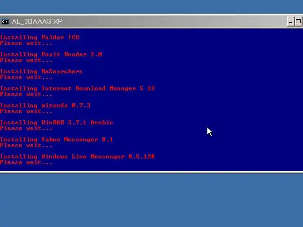The width and height of the screenshot is (303, 227).
Task: Click 'Please wait...' under Internet Download Manager
Action: (x=26, y=94)
